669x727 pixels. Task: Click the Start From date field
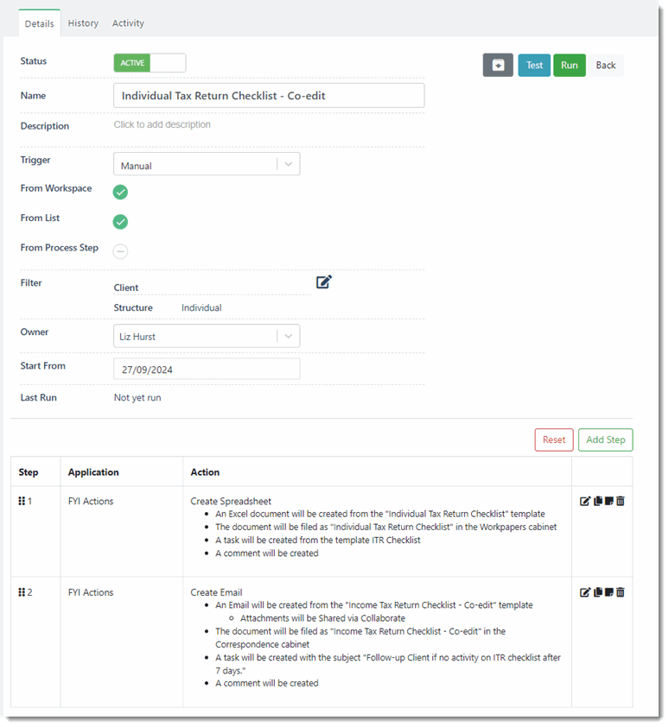pyautogui.click(x=207, y=370)
